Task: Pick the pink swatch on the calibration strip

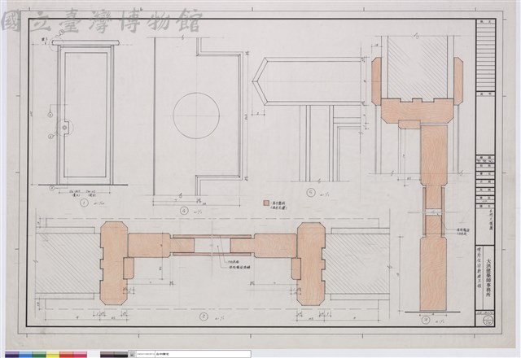Action: [80, 355]
